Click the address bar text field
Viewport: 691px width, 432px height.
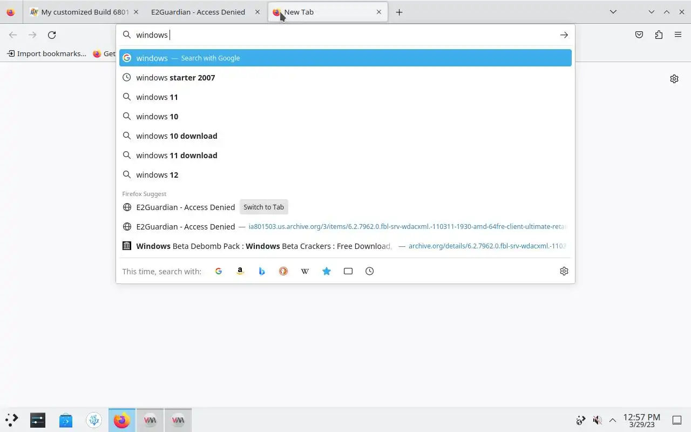(345, 35)
